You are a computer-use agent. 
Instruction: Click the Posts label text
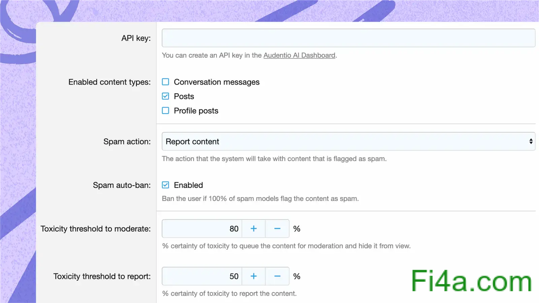click(184, 96)
